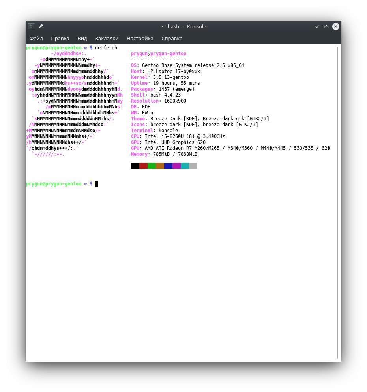Maximize Konsole with the up-chevron button
367x392 pixels.
(x=326, y=26)
